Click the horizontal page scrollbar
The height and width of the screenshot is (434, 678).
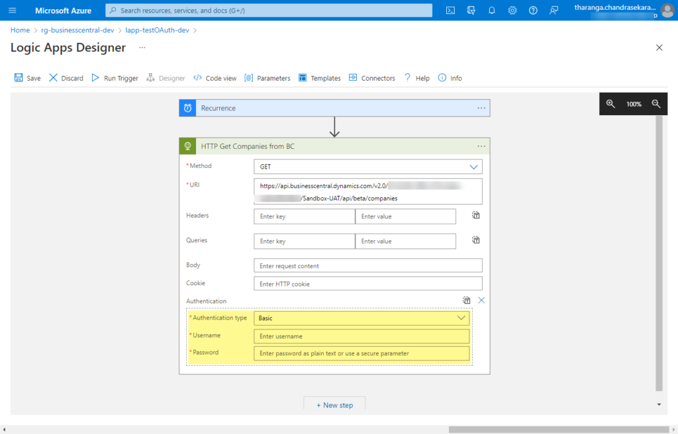point(559,429)
